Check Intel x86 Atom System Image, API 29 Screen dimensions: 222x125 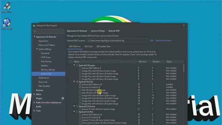tap(80, 90)
